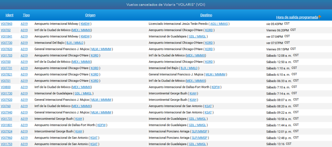Open flight VOI7843 details
332x147 pixels.
(6, 24)
